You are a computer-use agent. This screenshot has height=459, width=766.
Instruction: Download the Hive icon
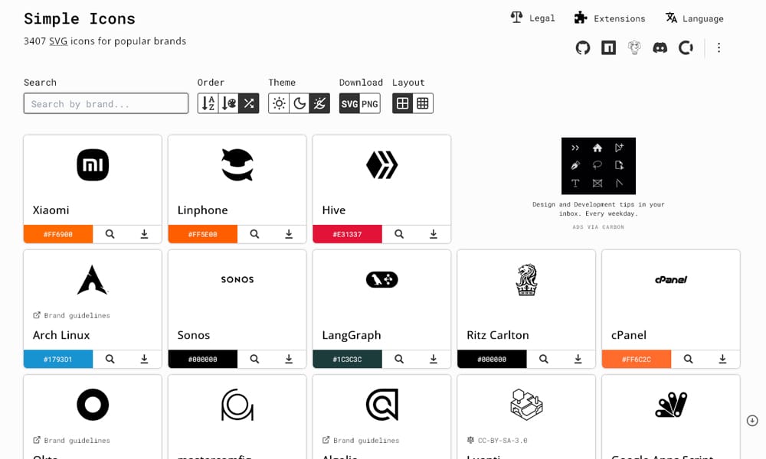tap(434, 234)
